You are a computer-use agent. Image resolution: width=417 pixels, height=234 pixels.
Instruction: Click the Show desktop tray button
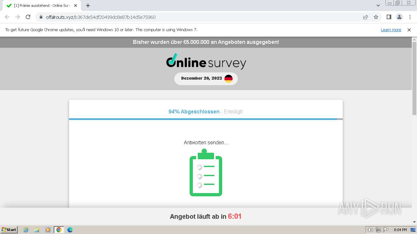click(x=413, y=230)
